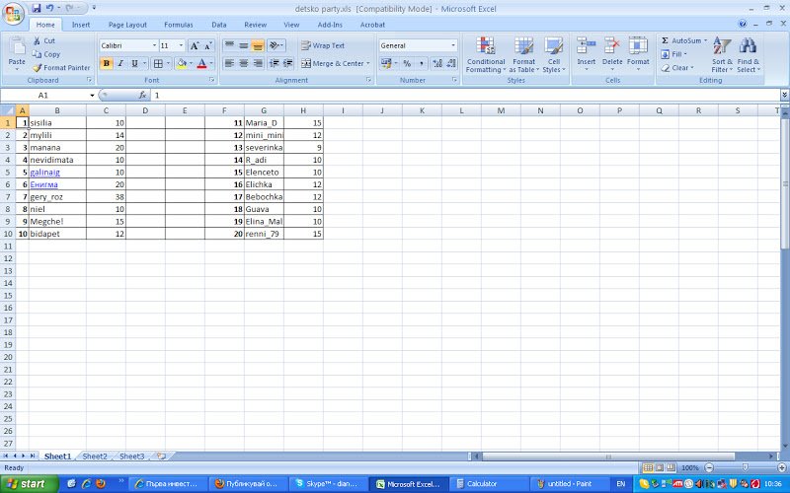
Task: Click the Increase Font Size icon
Action: tap(195, 45)
